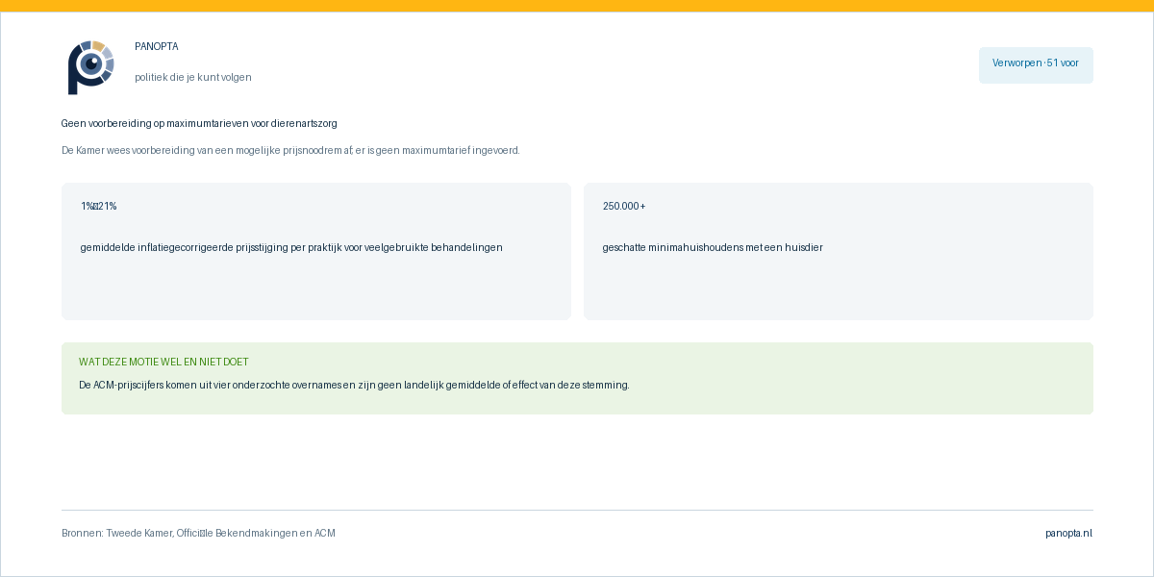This screenshot has width=1154, height=577.
Task: Click the 'WAT DEZE MOTIE WEL EN NIET DOET' heading
Action: tap(163, 362)
